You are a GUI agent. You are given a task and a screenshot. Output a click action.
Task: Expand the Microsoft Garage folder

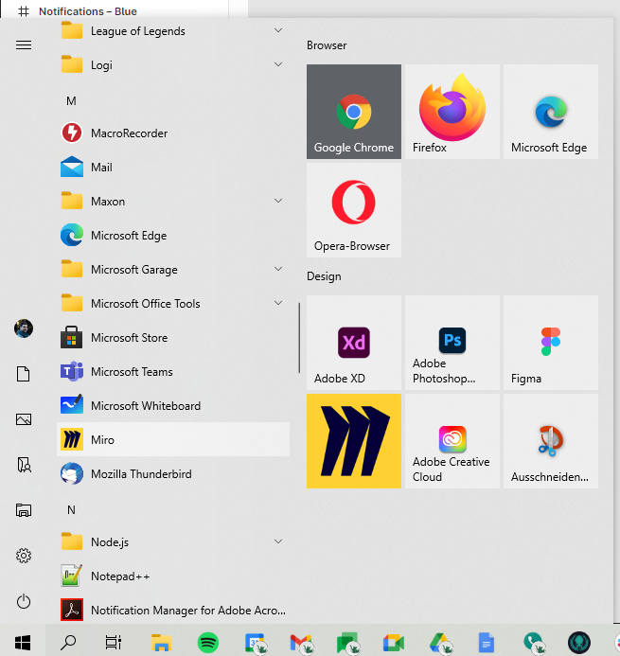click(173, 270)
